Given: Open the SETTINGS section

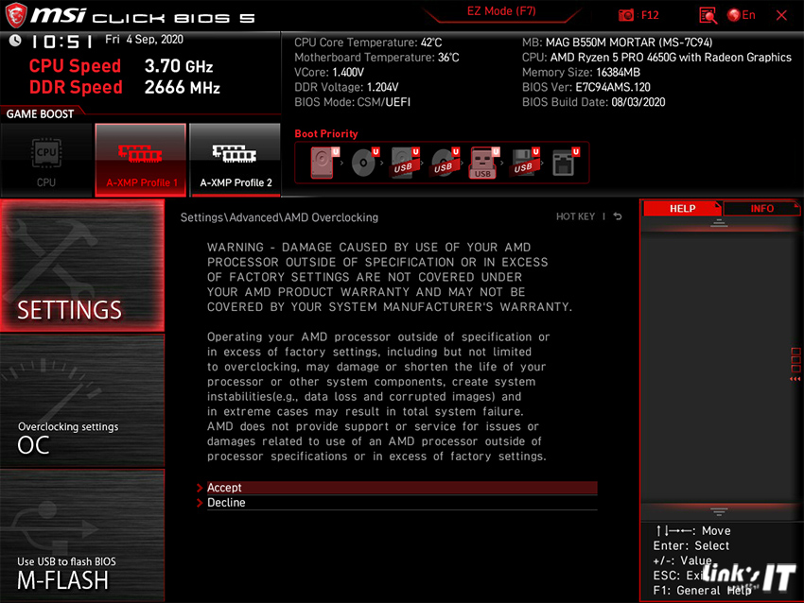Looking at the screenshot, I should click(82, 266).
